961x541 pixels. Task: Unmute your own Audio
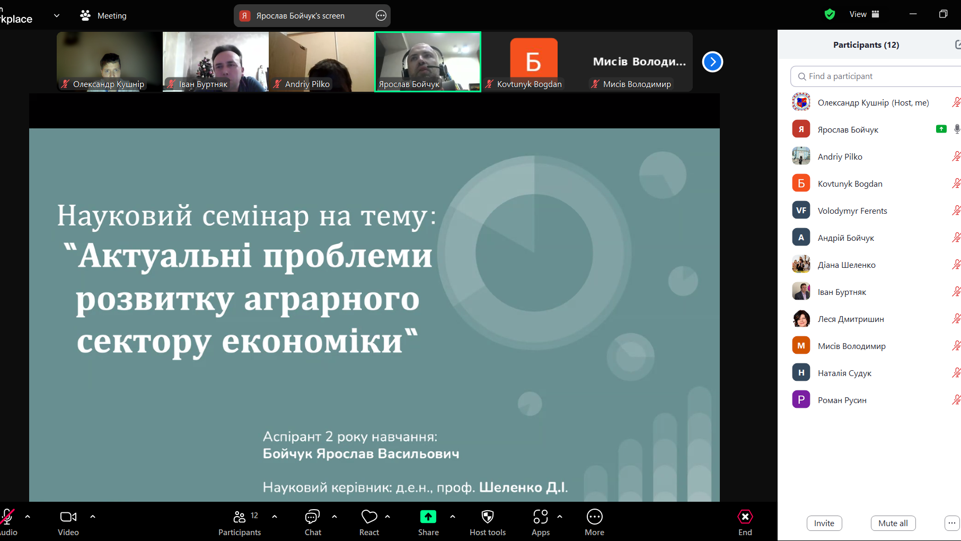point(6,516)
